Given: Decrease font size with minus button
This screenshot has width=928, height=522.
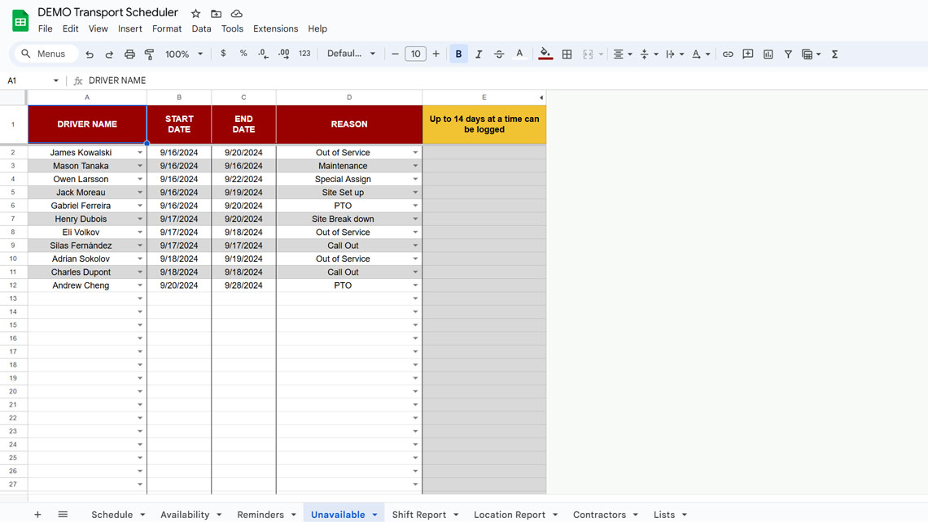Looking at the screenshot, I should [x=395, y=54].
